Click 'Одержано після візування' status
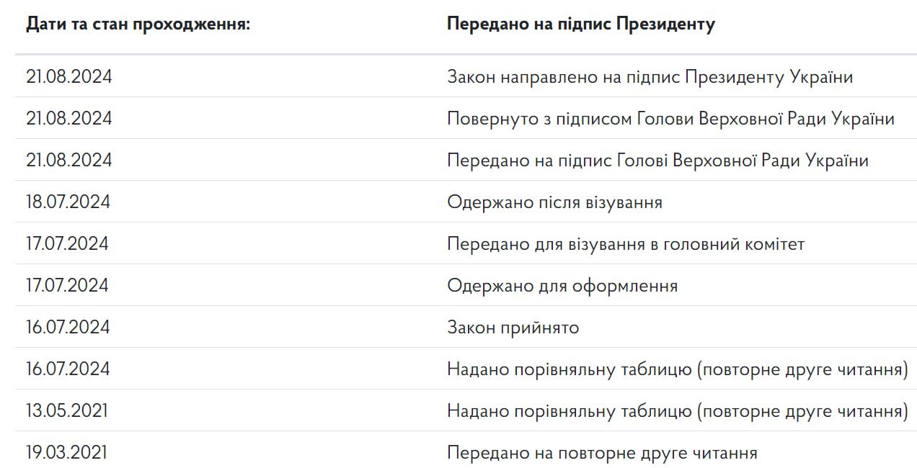The width and height of the screenshot is (917, 468). (x=554, y=202)
